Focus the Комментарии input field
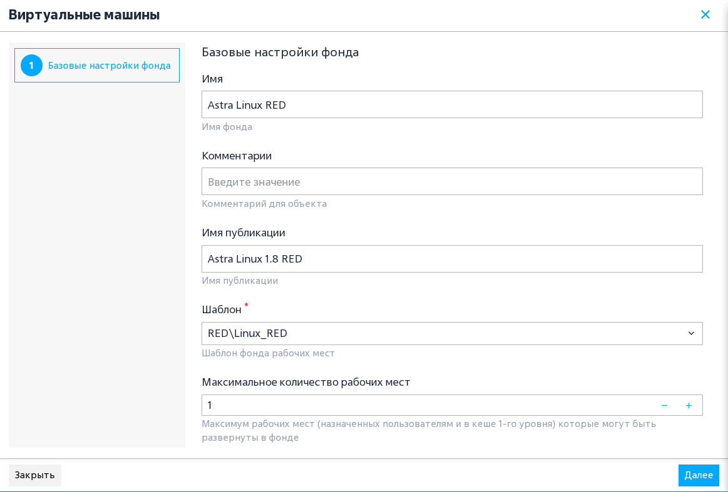 point(452,181)
